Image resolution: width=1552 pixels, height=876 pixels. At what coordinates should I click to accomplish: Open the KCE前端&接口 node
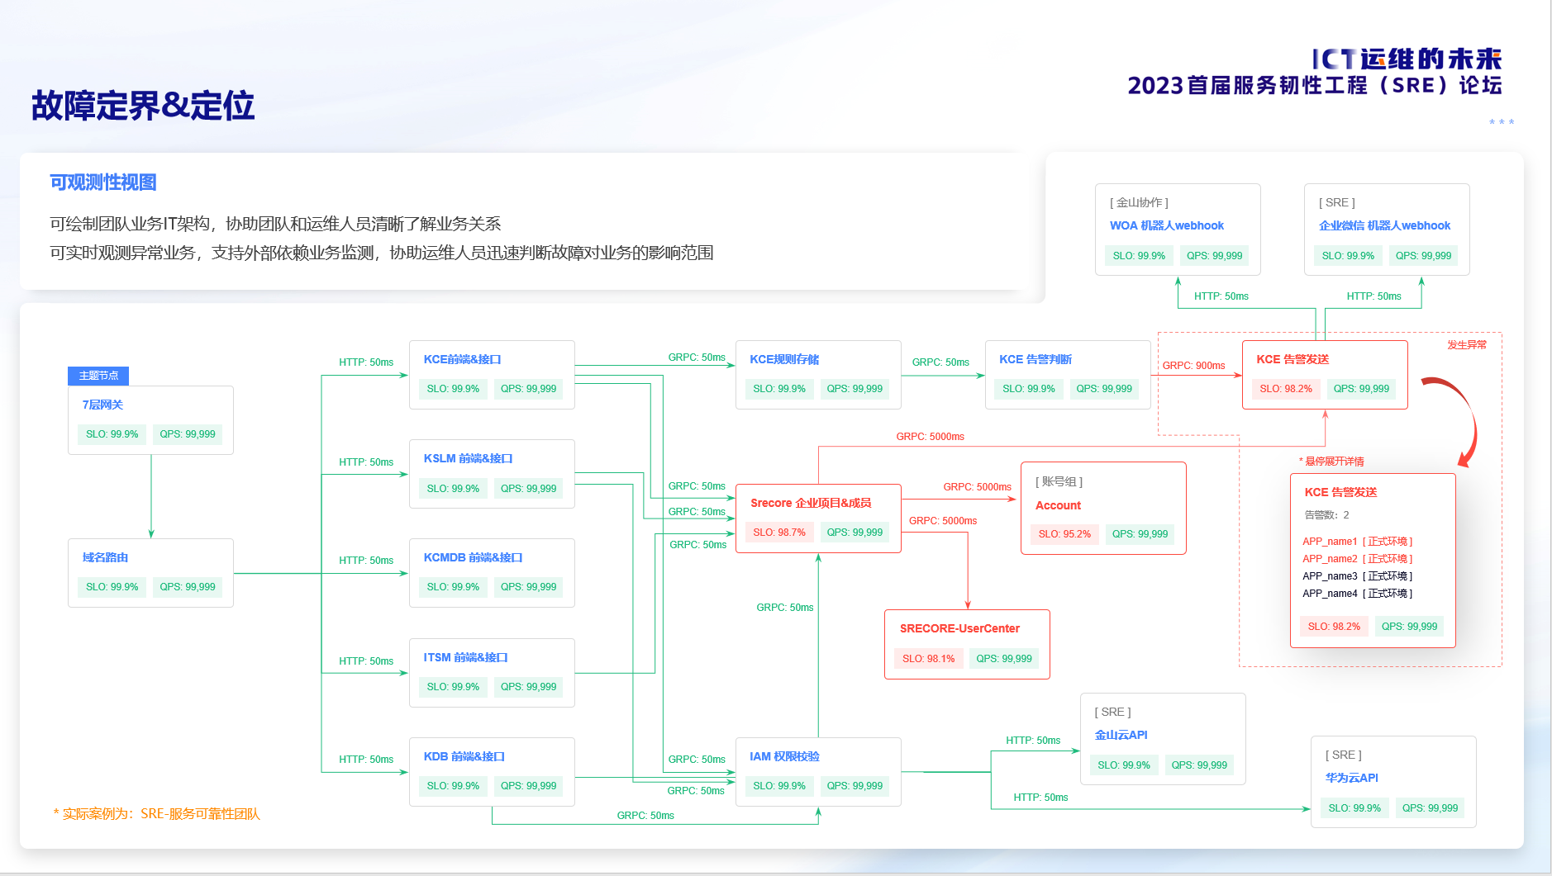(x=492, y=375)
